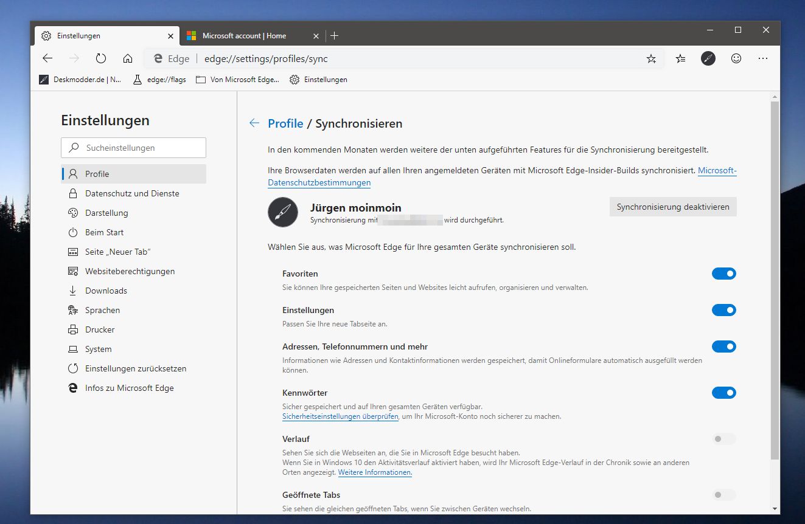Select the Einstellungen browser tab

pyautogui.click(x=107, y=36)
